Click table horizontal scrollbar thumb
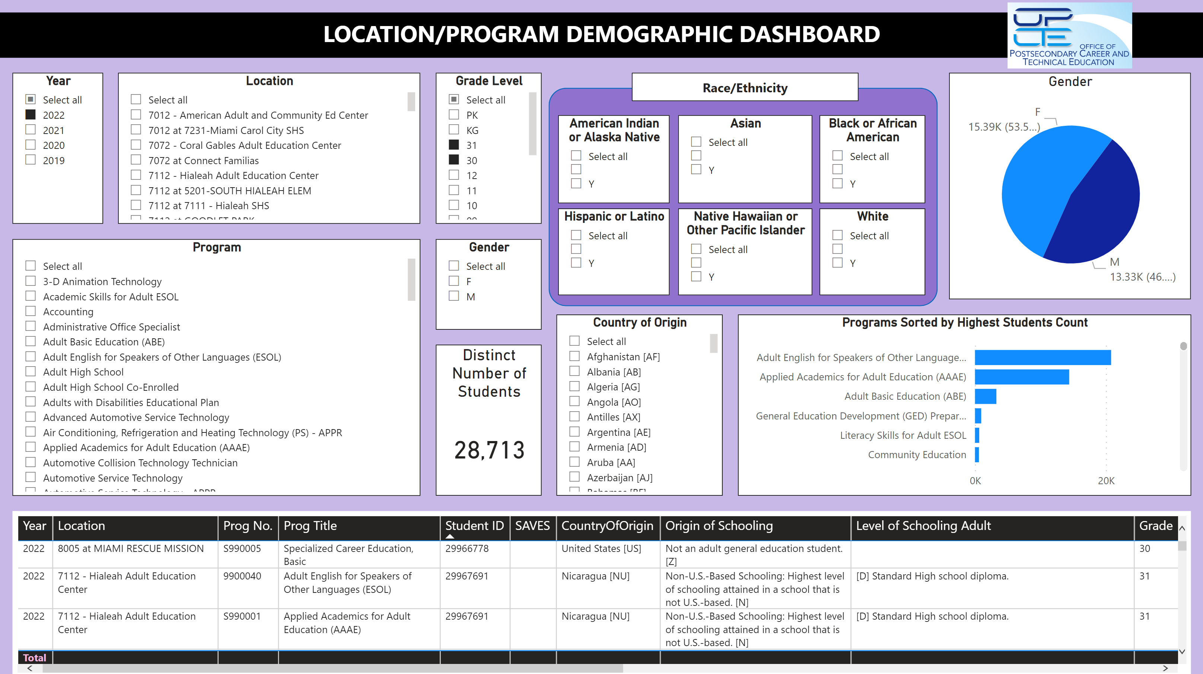This screenshot has height=674, width=1203. pyautogui.click(x=332, y=668)
